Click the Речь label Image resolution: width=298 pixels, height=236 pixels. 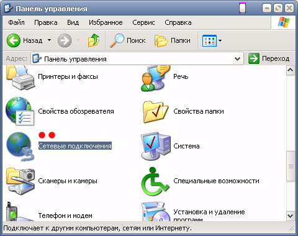[181, 76]
